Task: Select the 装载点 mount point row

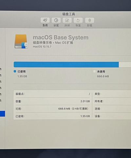Action: click(x=53, y=94)
